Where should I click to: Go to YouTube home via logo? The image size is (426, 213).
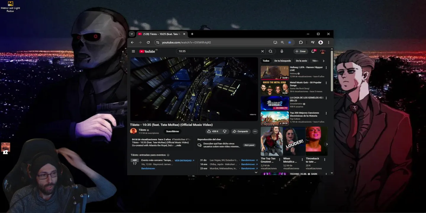[147, 51]
